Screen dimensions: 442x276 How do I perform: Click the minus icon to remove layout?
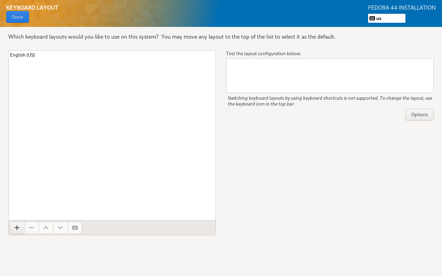tap(31, 228)
